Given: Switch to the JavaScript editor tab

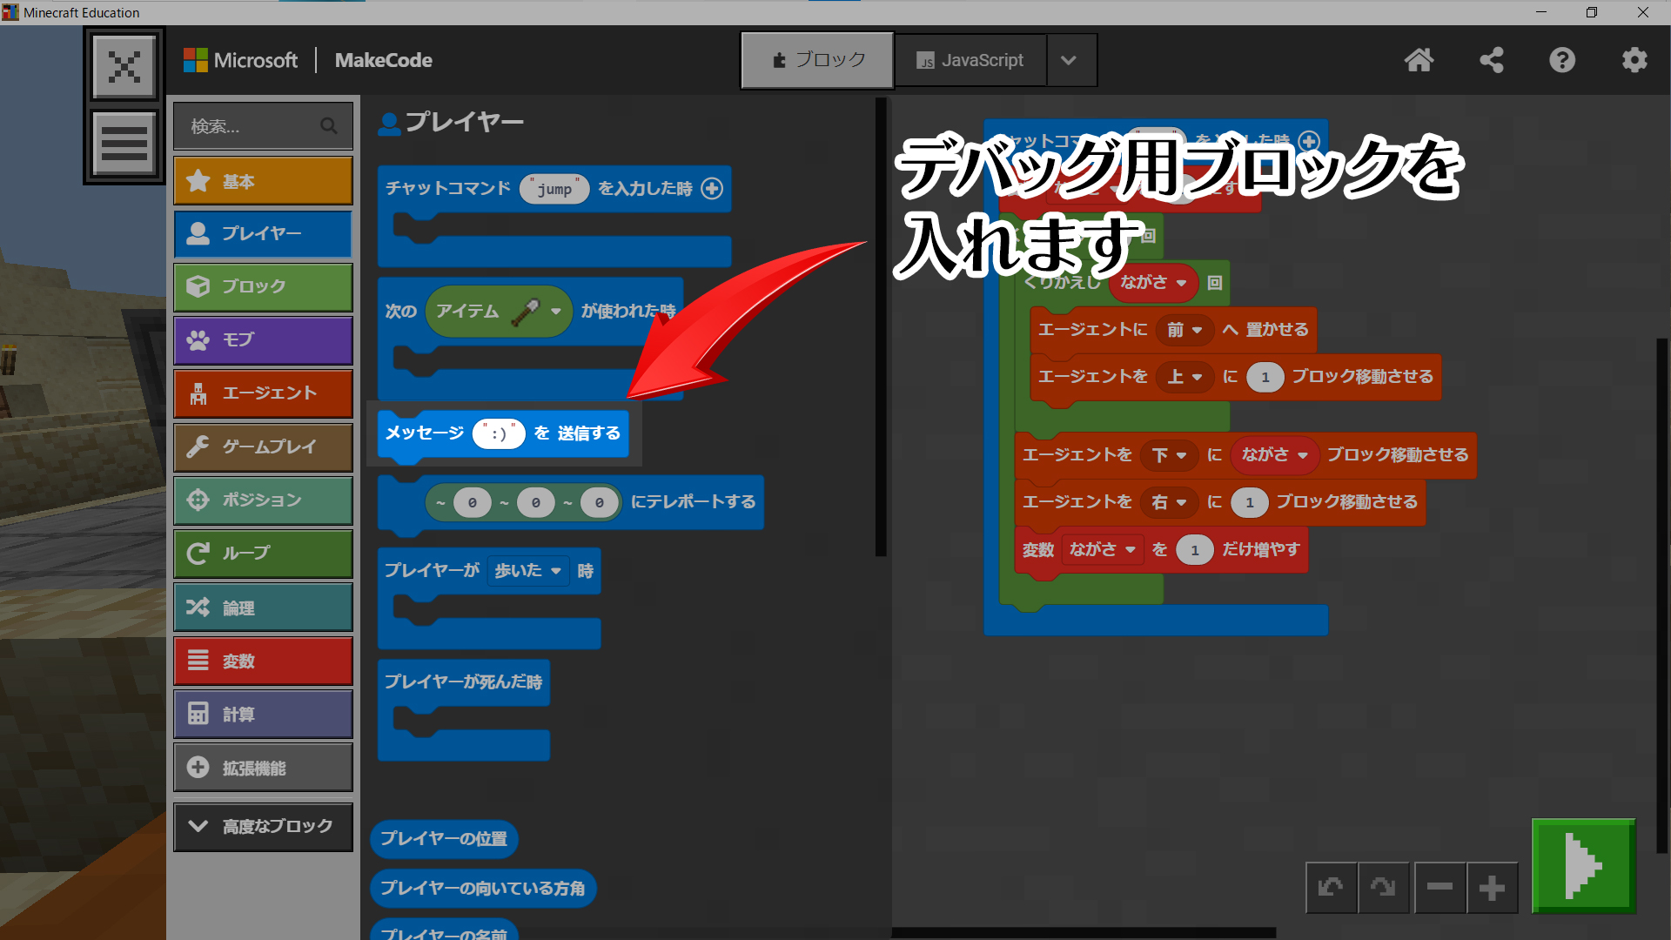Looking at the screenshot, I should click(970, 60).
